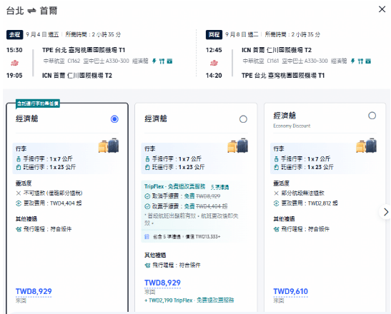This screenshot has height=314, width=391.
Task: Click hand baggage icon in Economy Discount card
Action: tap(277, 159)
